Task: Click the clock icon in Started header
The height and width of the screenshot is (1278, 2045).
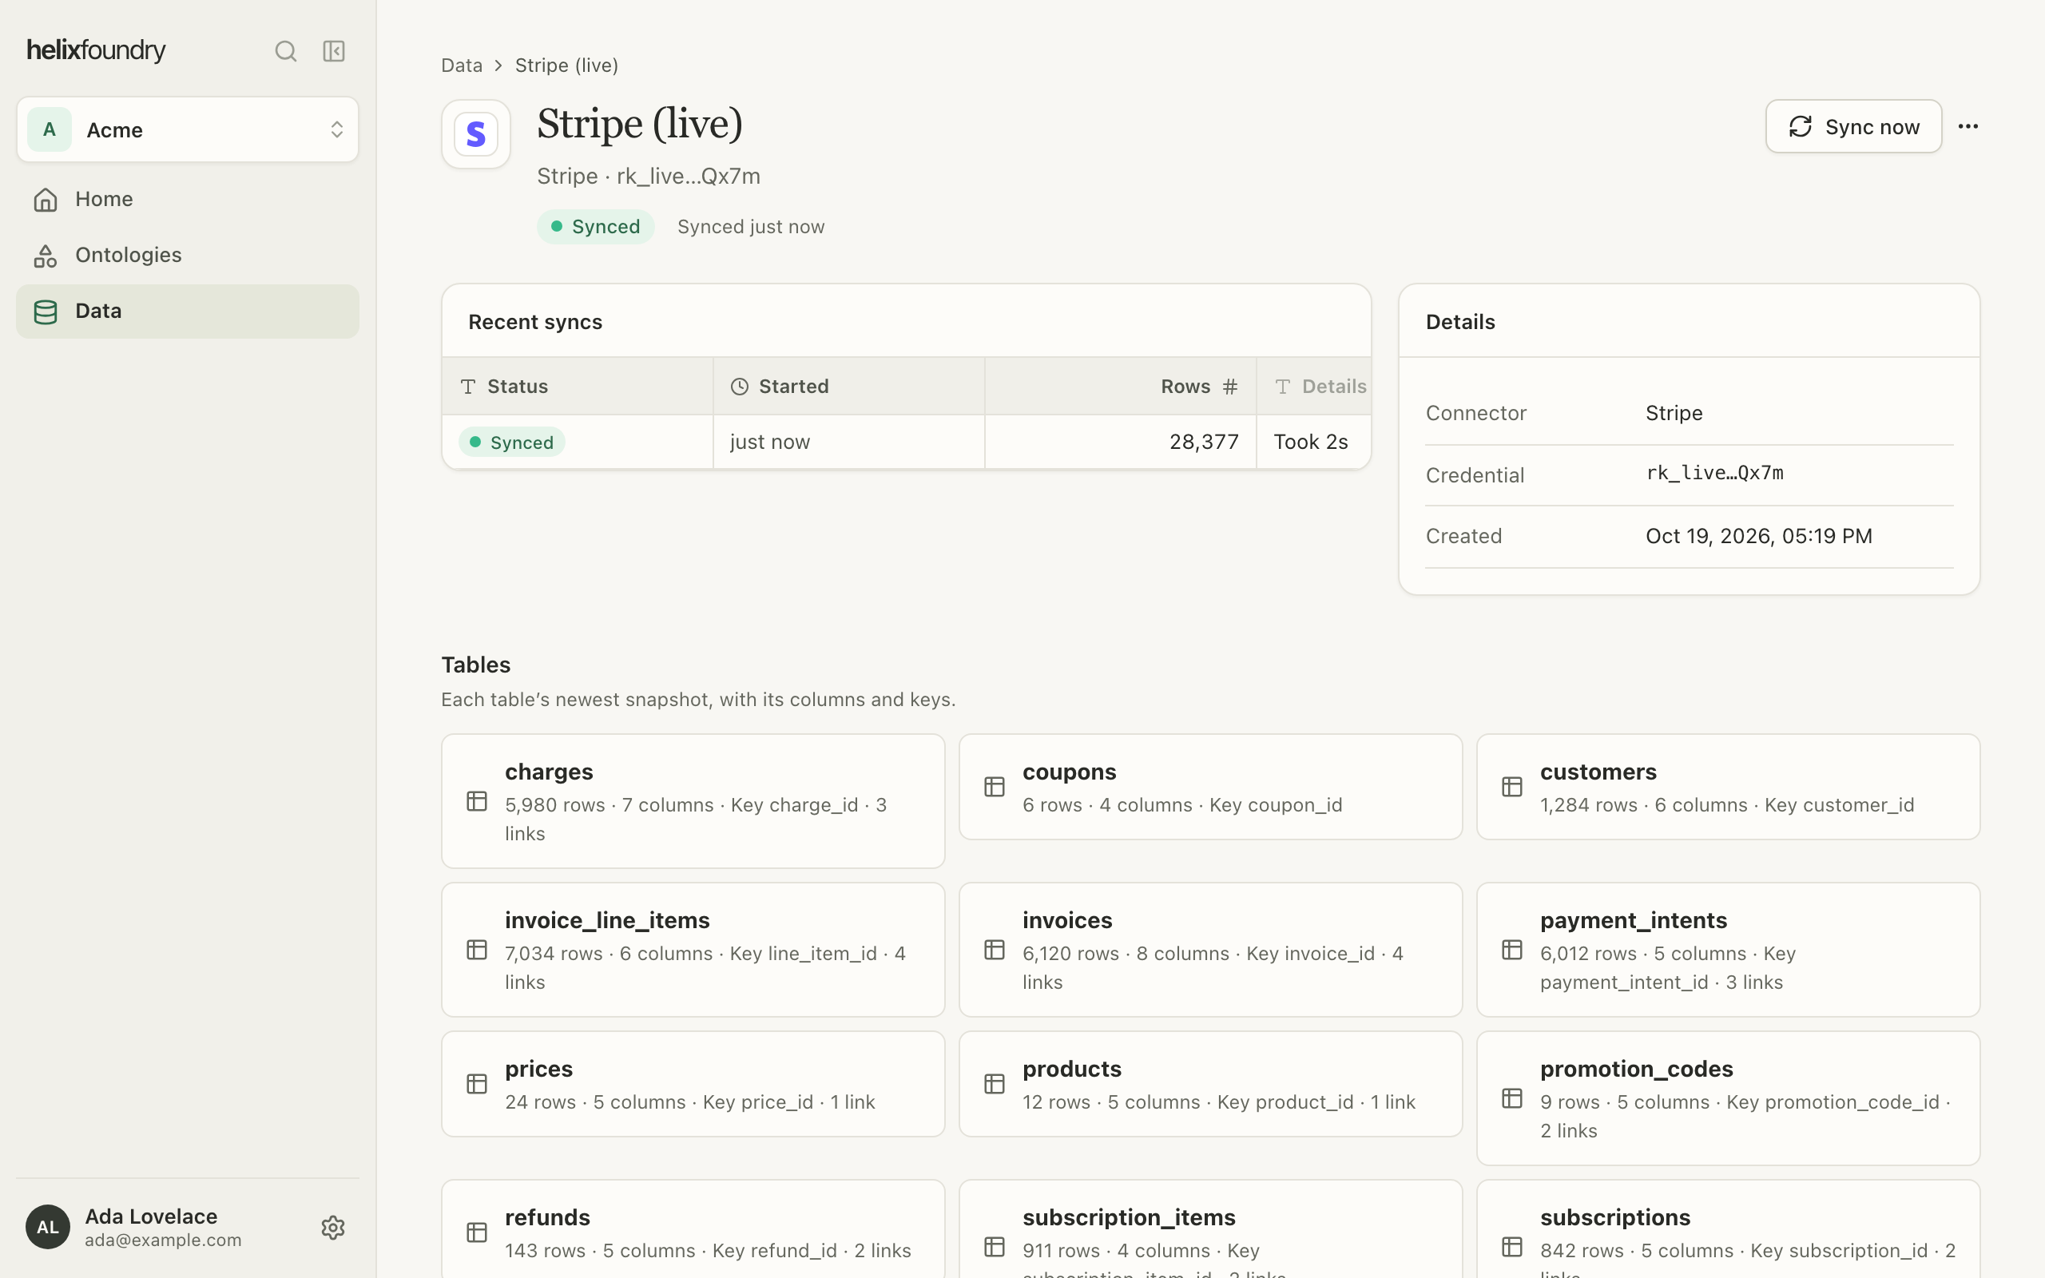Action: coord(740,387)
